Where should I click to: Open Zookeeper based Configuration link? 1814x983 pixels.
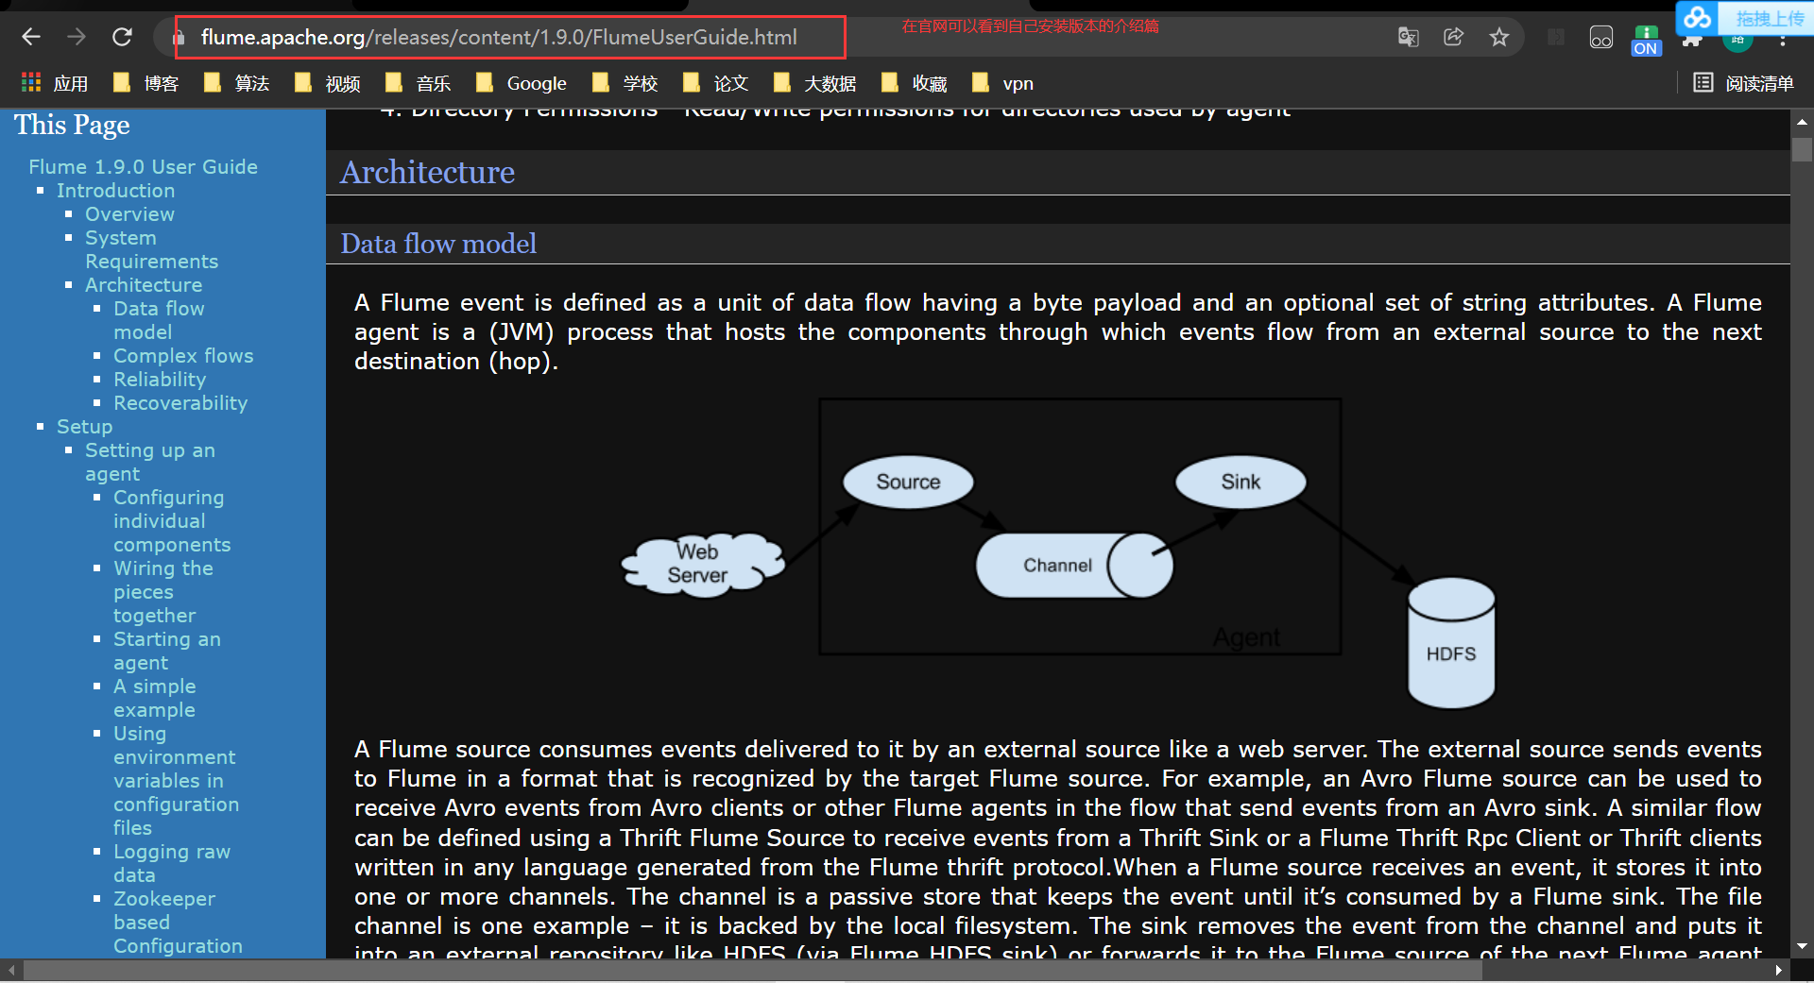[x=178, y=923]
